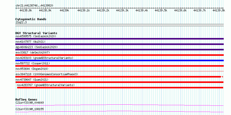This screenshot has height=115, width=231.
Task: Open nsv4283767 (gnomADStructuralVariants) label
Action: click(x=46, y=85)
